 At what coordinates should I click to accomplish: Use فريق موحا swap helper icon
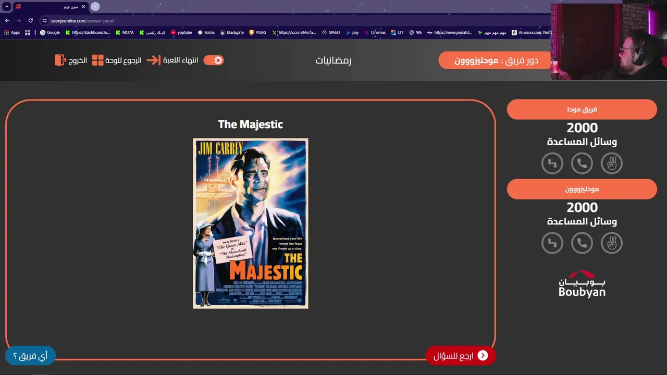coord(552,164)
